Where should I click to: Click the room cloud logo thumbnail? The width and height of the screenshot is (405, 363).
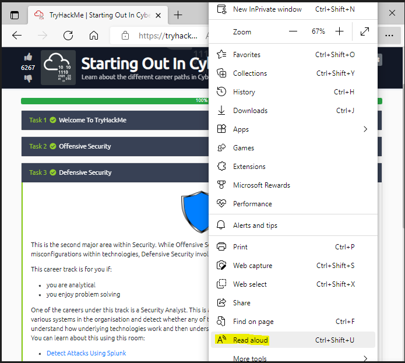pos(58,68)
